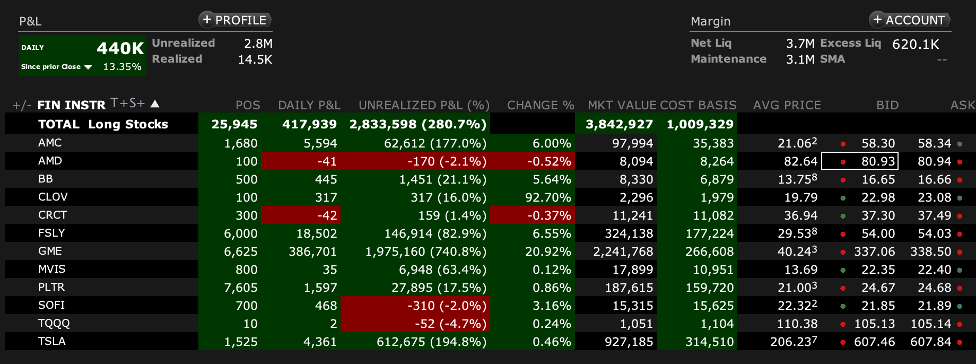Sort by the DAILY P&L column header
976x364 pixels.
pos(309,105)
